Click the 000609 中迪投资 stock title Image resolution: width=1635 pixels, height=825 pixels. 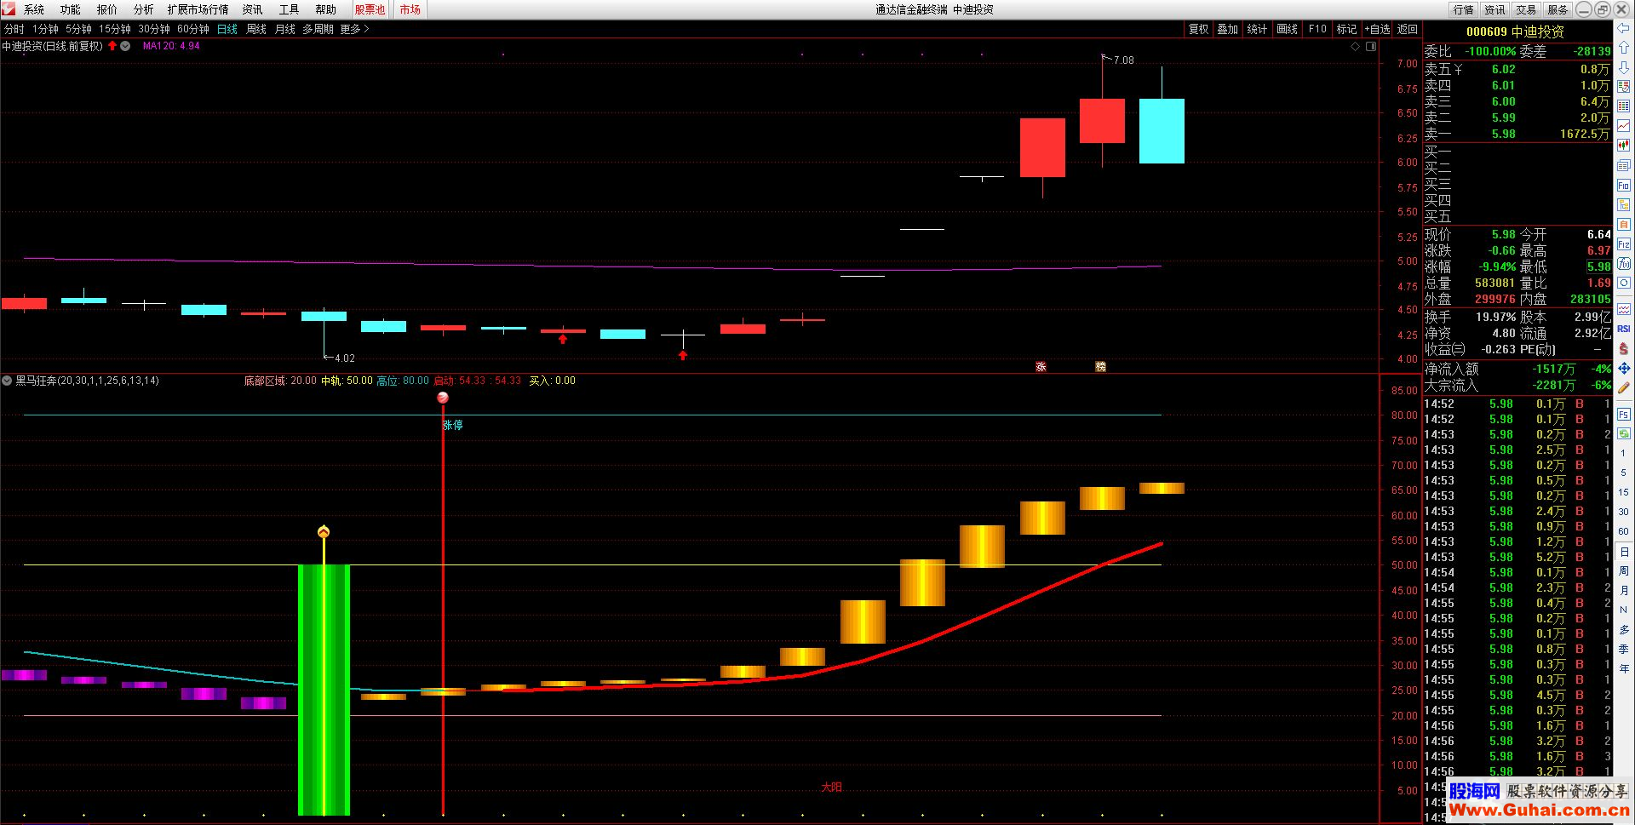(1515, 32)
